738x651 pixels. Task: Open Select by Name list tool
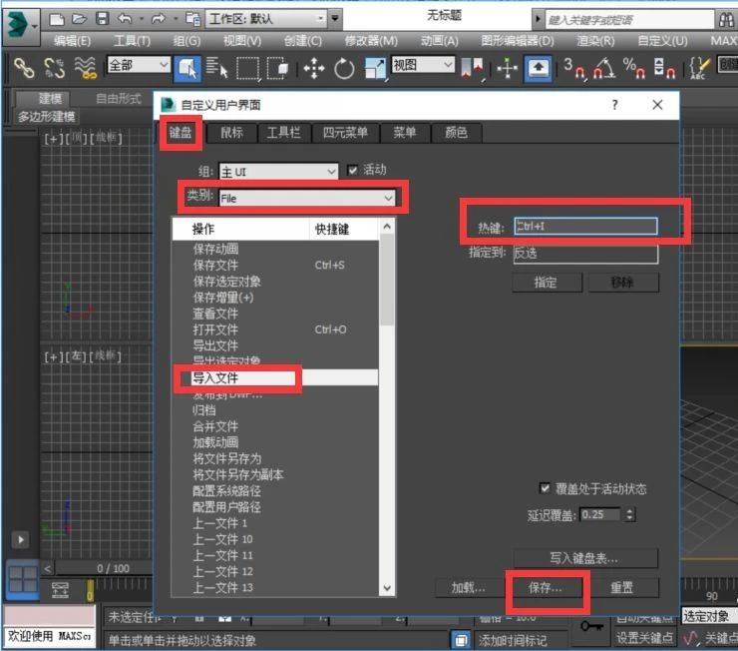point(216,67)
